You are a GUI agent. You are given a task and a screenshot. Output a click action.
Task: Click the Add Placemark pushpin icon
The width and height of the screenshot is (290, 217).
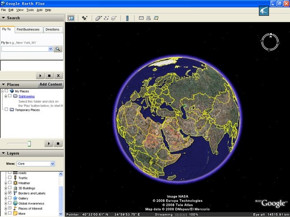tap(85, 18)
